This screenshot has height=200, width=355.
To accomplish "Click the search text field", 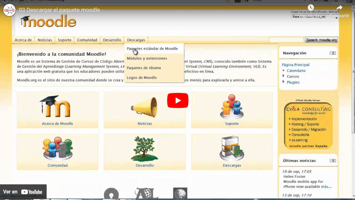I will point(286,40).
